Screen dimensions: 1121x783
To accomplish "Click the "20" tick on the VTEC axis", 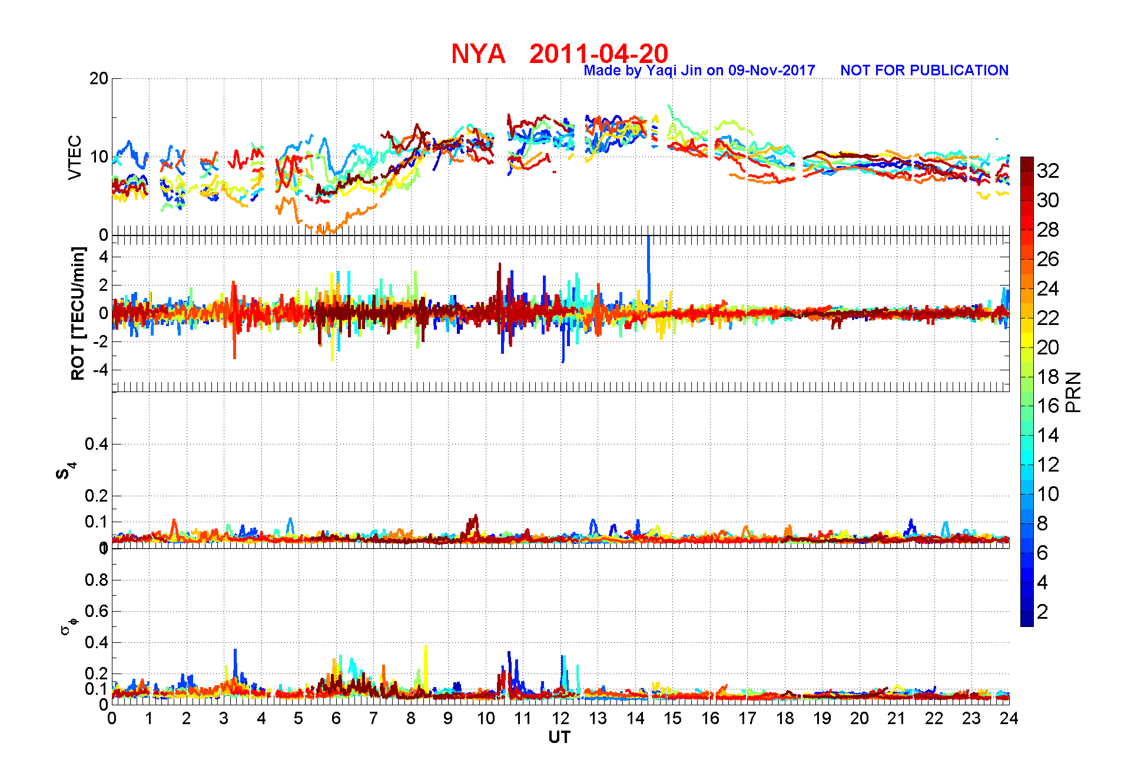I will click(x=99, y=78).
